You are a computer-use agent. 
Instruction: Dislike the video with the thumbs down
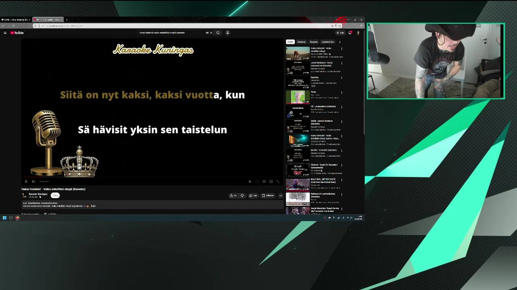tap(242, 195)
